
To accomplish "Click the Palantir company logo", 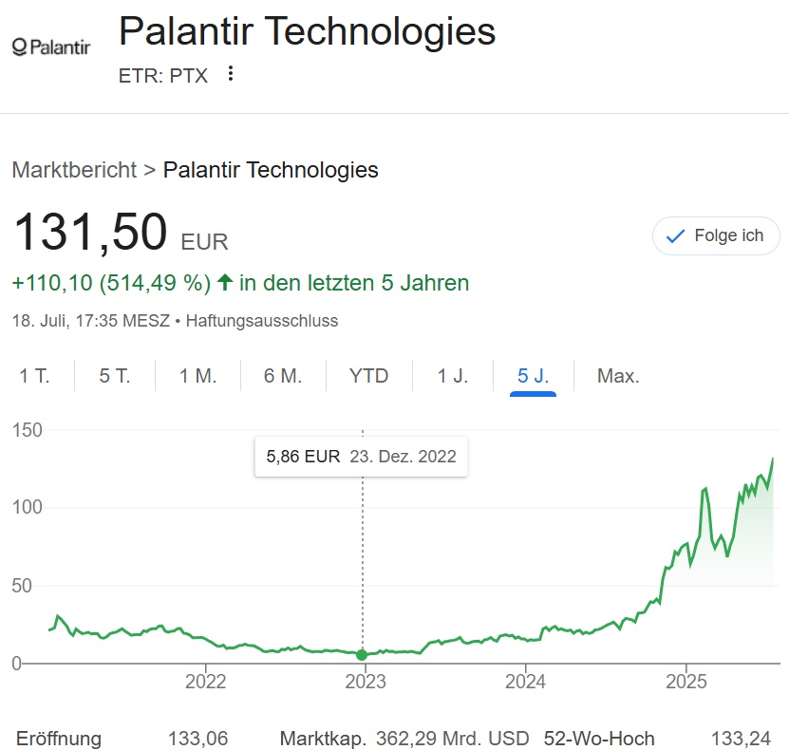I will [x=51, y=47].
